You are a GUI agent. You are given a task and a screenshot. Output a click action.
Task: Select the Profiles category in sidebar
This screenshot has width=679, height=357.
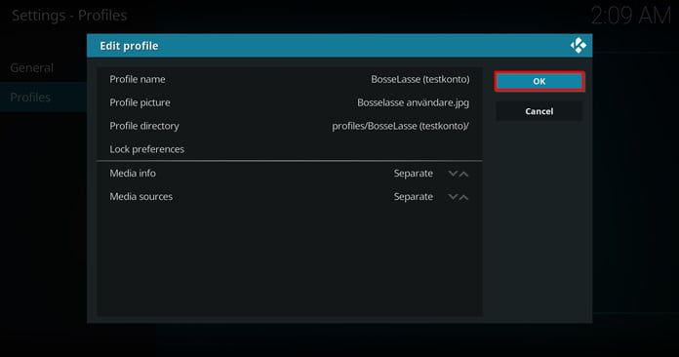click(x=43, y=98)
